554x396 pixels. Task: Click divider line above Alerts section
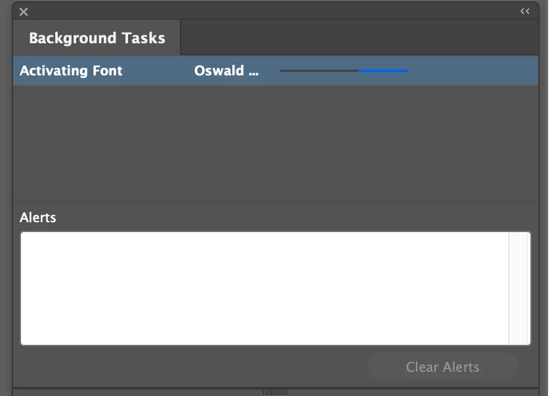tap(276, 202)
